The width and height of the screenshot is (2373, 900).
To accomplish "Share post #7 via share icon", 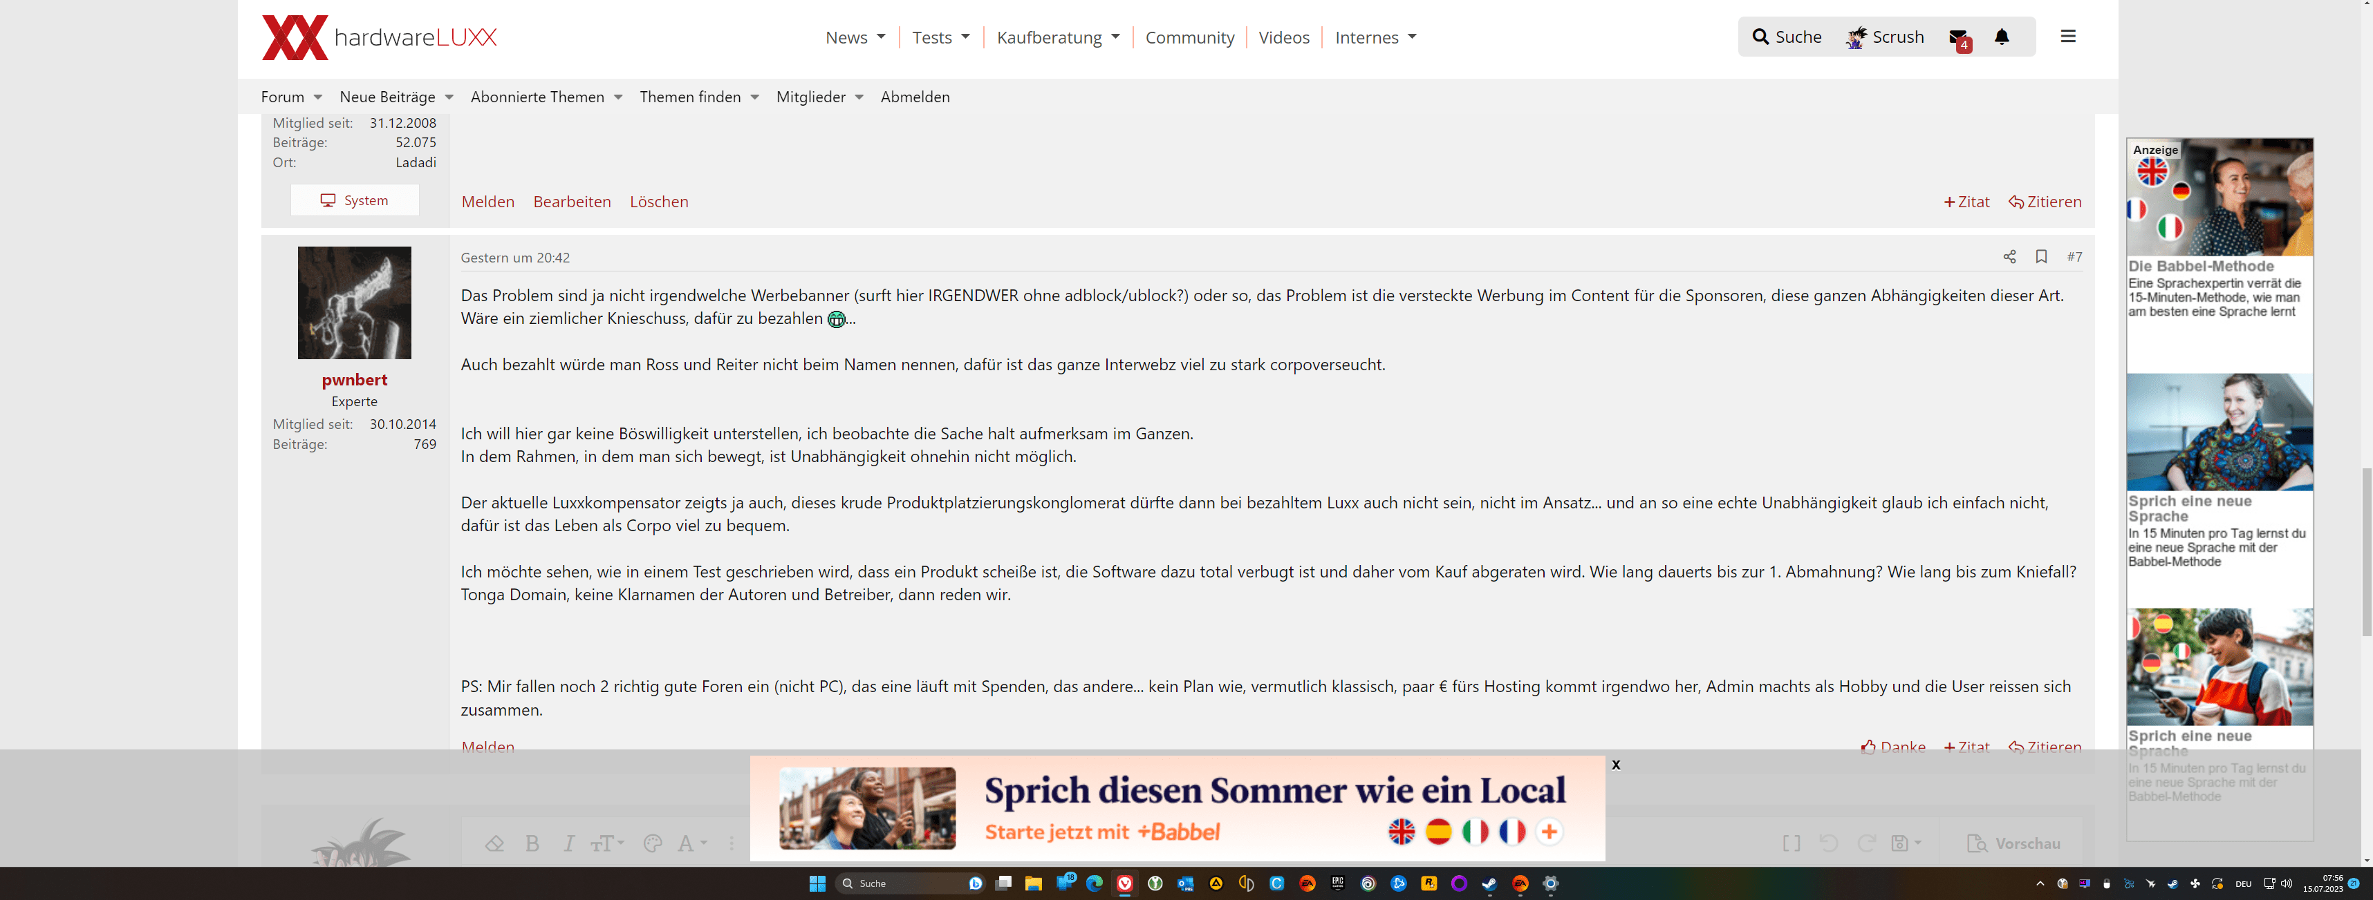I will (x=2009, y=257).
